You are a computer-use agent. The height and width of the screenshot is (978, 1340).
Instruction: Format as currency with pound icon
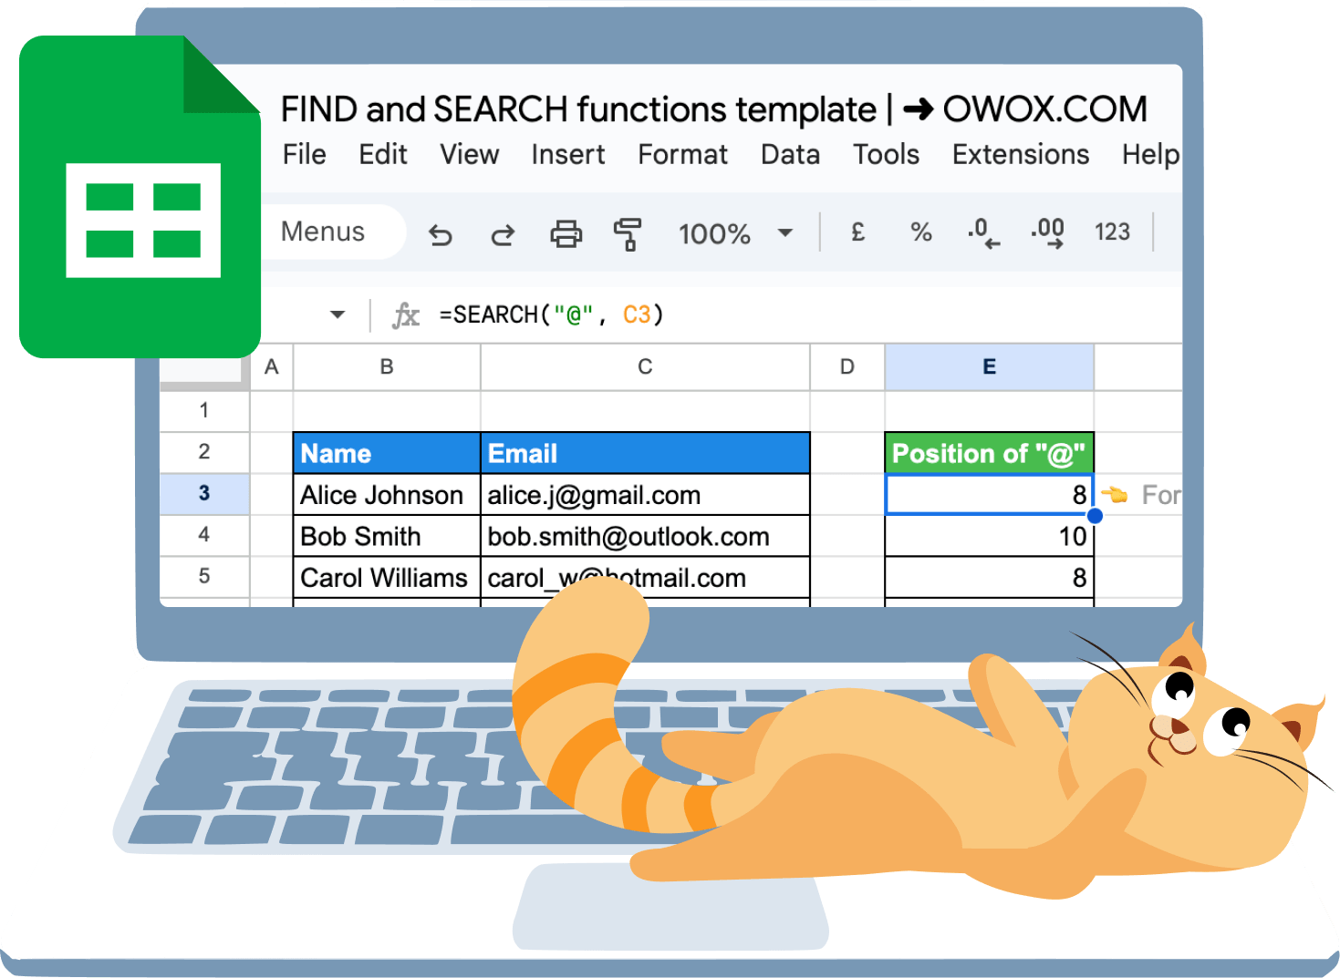pos(857,232)
